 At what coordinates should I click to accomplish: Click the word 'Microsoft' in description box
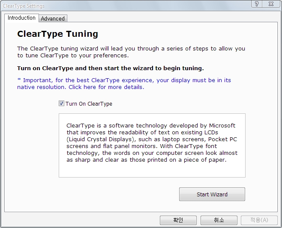pyautogui.click(x=222, y=125)
